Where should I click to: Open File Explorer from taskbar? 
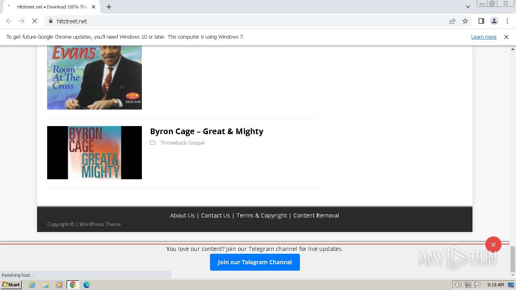(x=46, y=285)
